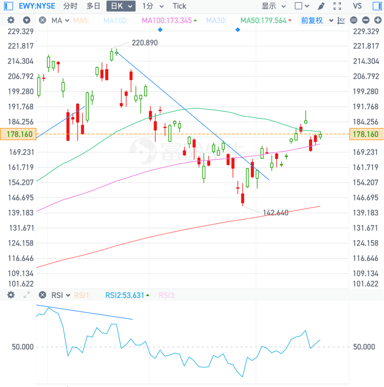The height and width of the screenshot is (387, 384).
Task: Open the MA indicator type dropdown
Action: click(x=60, y=20)
